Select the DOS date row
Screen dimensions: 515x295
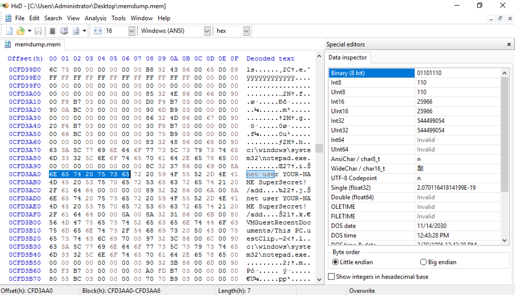click(x=415, y=226)
